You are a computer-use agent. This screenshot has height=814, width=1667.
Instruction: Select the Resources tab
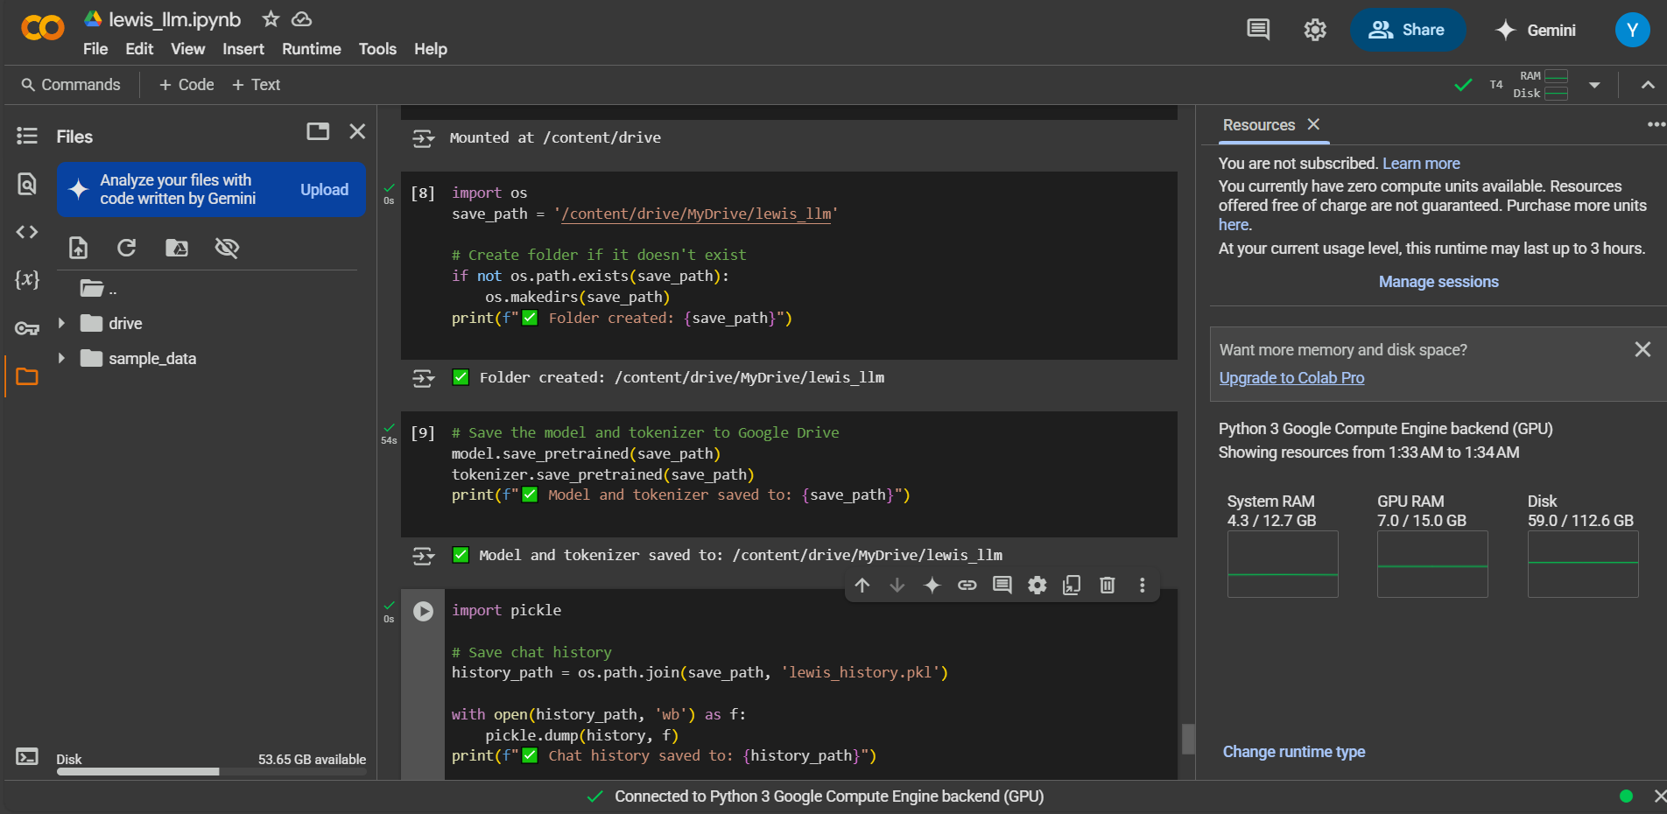point(1258,125)
